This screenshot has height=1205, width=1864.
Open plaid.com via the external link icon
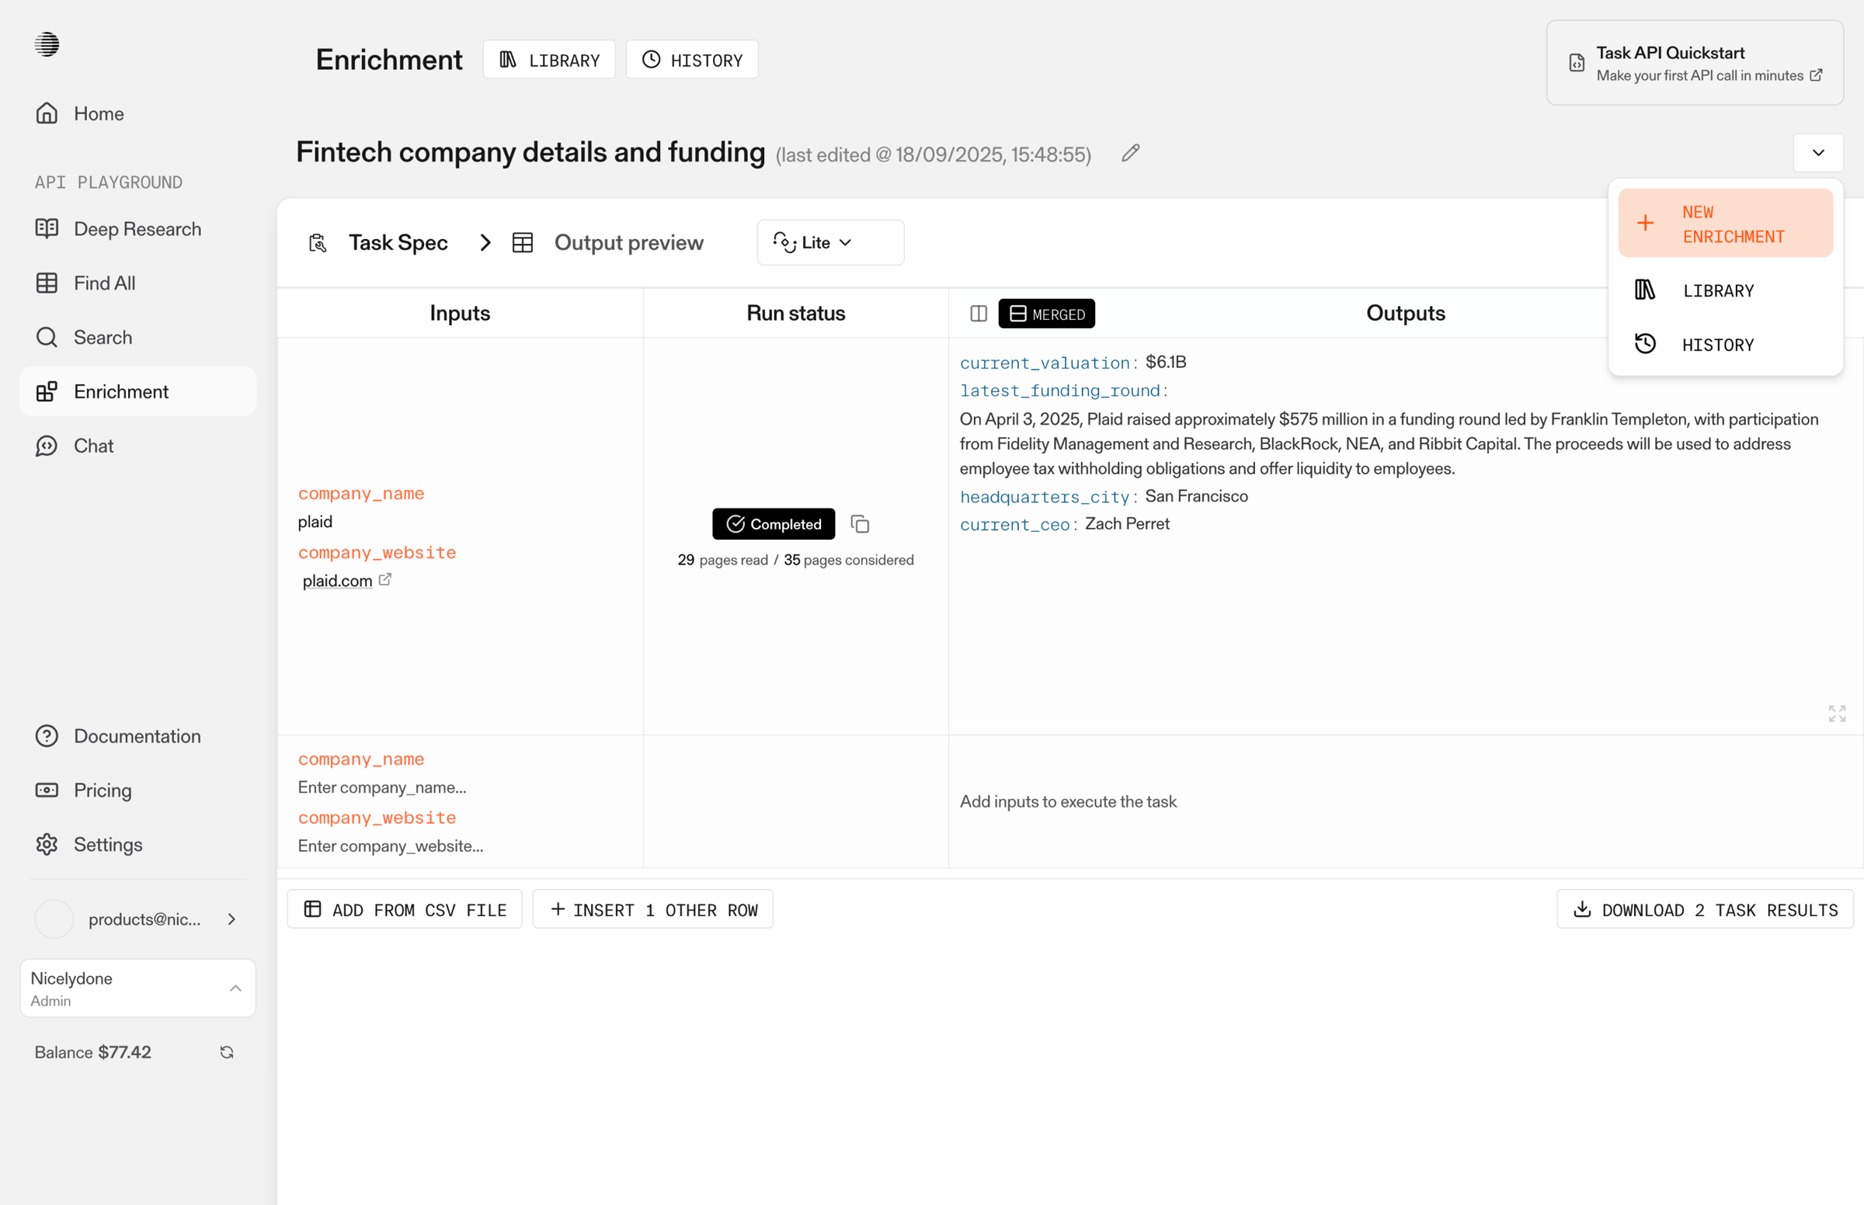[385, 580]
